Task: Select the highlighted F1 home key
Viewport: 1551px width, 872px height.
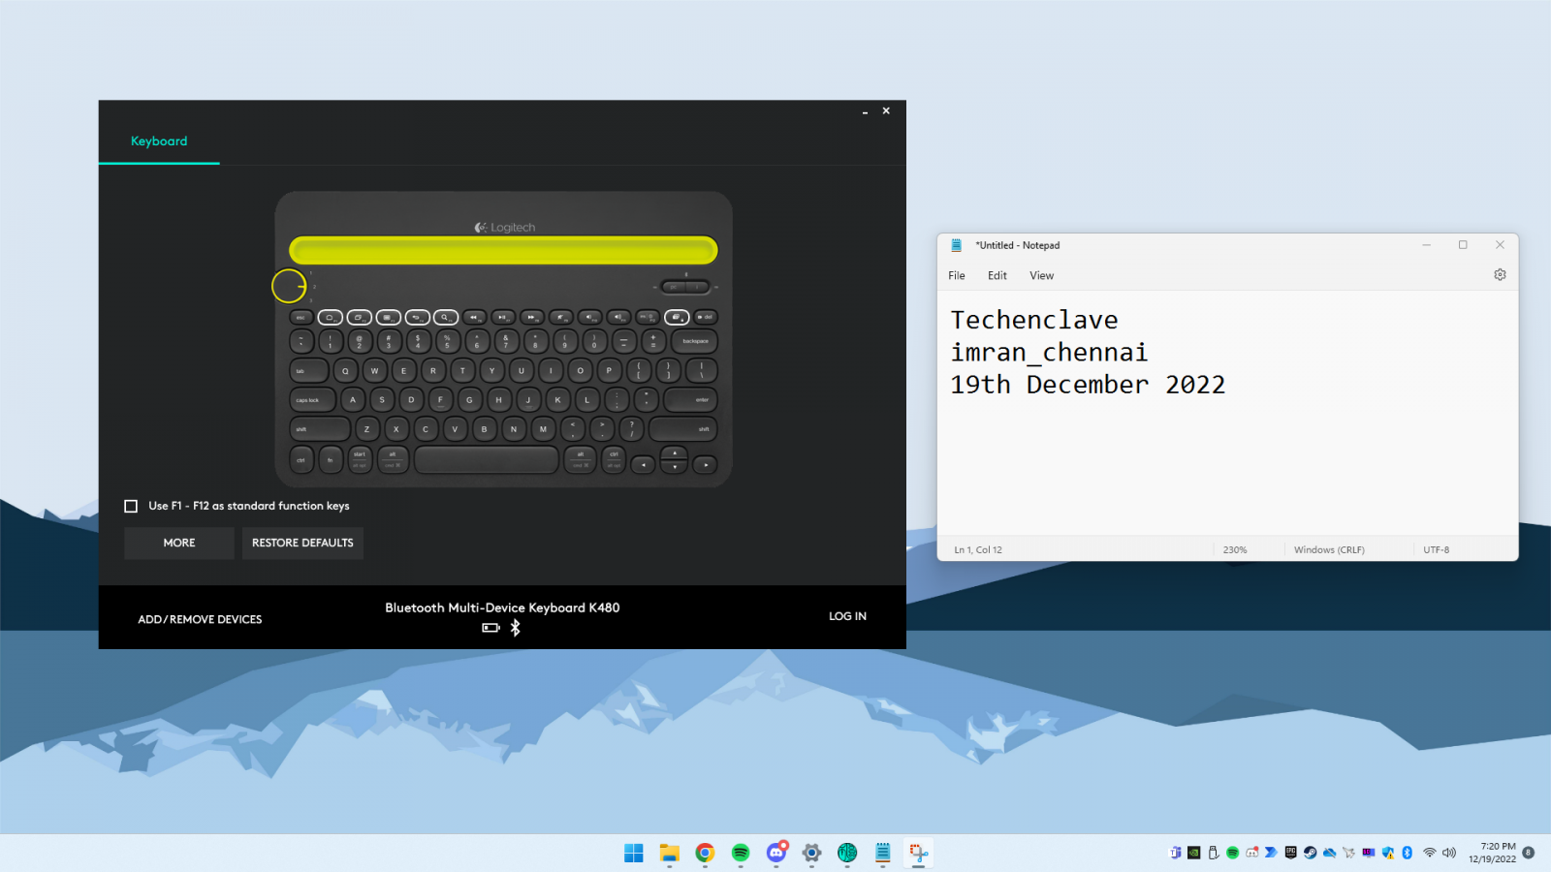Action: coord(331,317)
